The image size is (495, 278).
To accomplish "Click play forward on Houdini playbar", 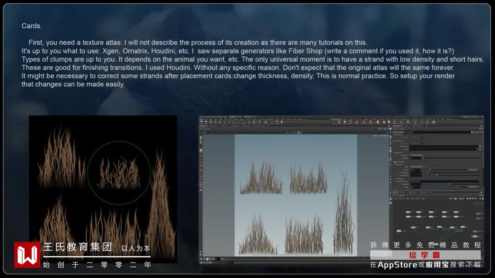I will (210, 259).
